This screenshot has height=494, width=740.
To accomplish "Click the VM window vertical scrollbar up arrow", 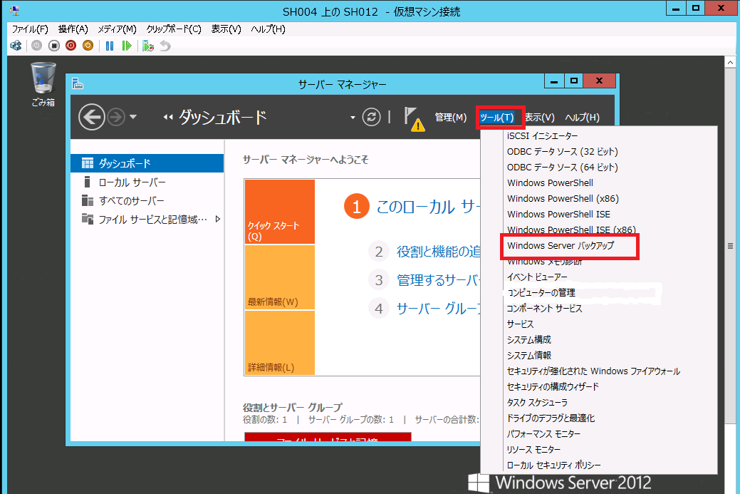I will coord(730,62).
